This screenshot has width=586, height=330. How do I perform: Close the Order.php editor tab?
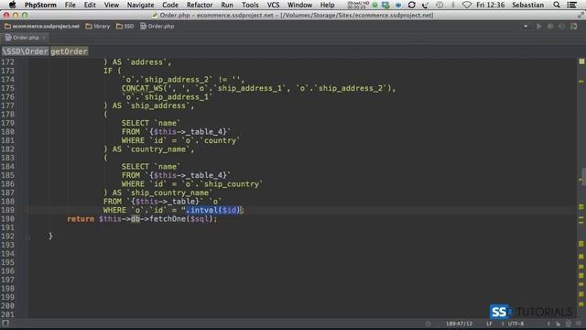point(44,38)
